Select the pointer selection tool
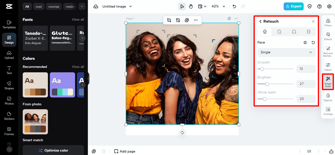This screenshot has height=155, width=335. [x=182, y=7]
